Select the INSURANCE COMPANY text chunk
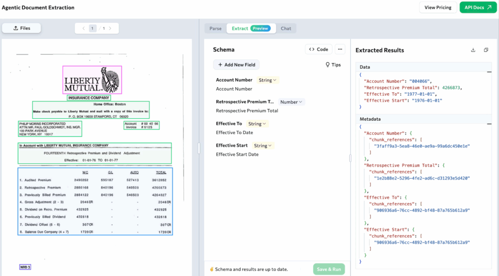Image resolution: width=499 pixels, height=276 pixels. (89, 98)
